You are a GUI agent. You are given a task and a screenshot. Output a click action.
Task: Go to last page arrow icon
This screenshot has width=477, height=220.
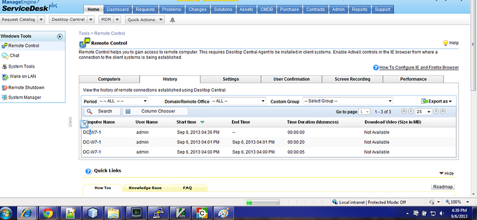pyautogui.click(x=443, y=111)
